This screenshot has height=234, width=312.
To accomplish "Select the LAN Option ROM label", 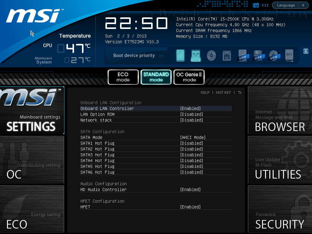I will (x=97, y=114).
